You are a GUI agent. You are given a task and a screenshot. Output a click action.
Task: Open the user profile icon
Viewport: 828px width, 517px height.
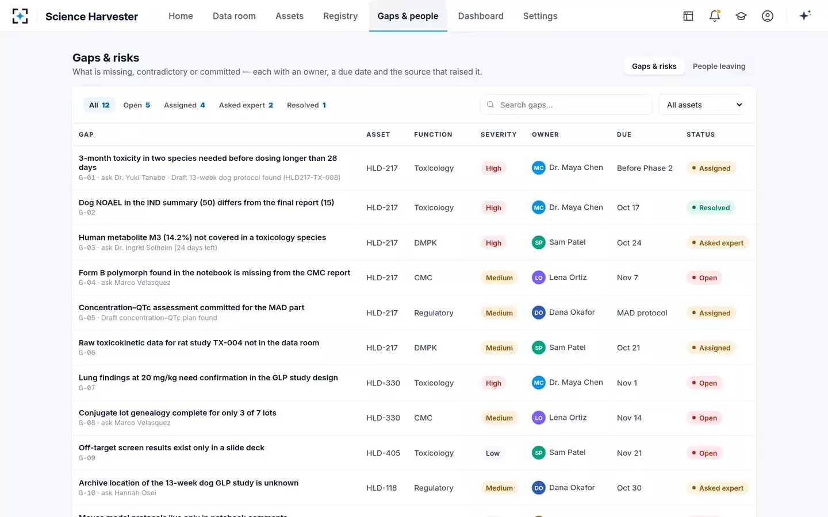[768, 16]
